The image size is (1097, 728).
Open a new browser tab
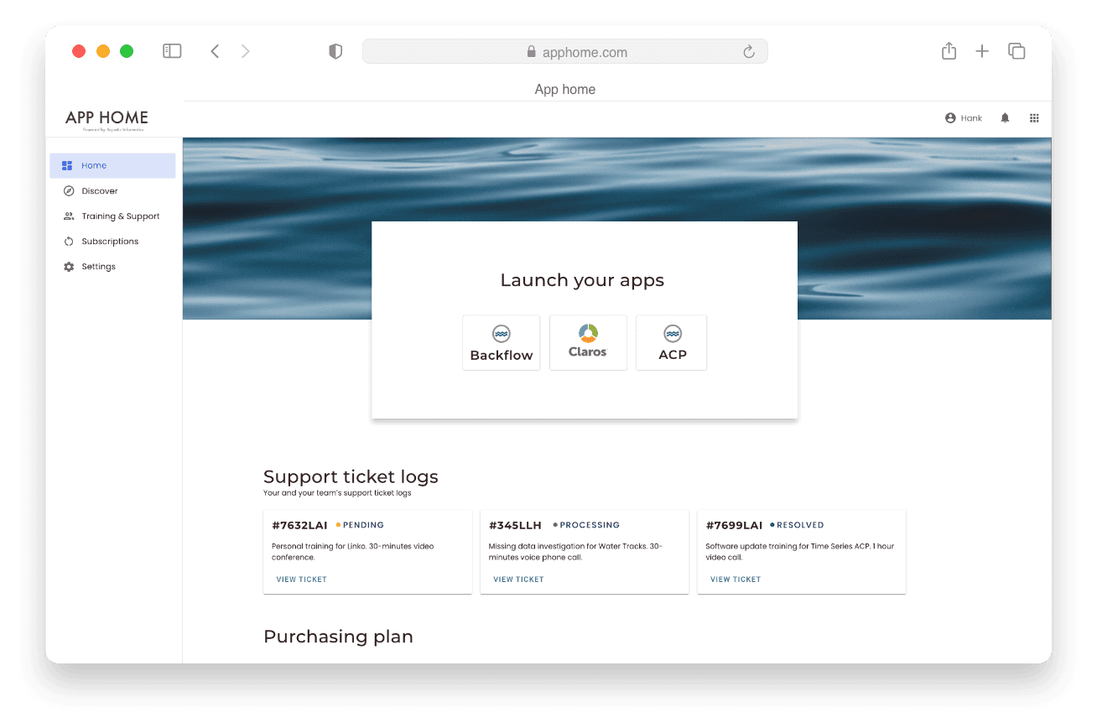(x=982, y=51)
